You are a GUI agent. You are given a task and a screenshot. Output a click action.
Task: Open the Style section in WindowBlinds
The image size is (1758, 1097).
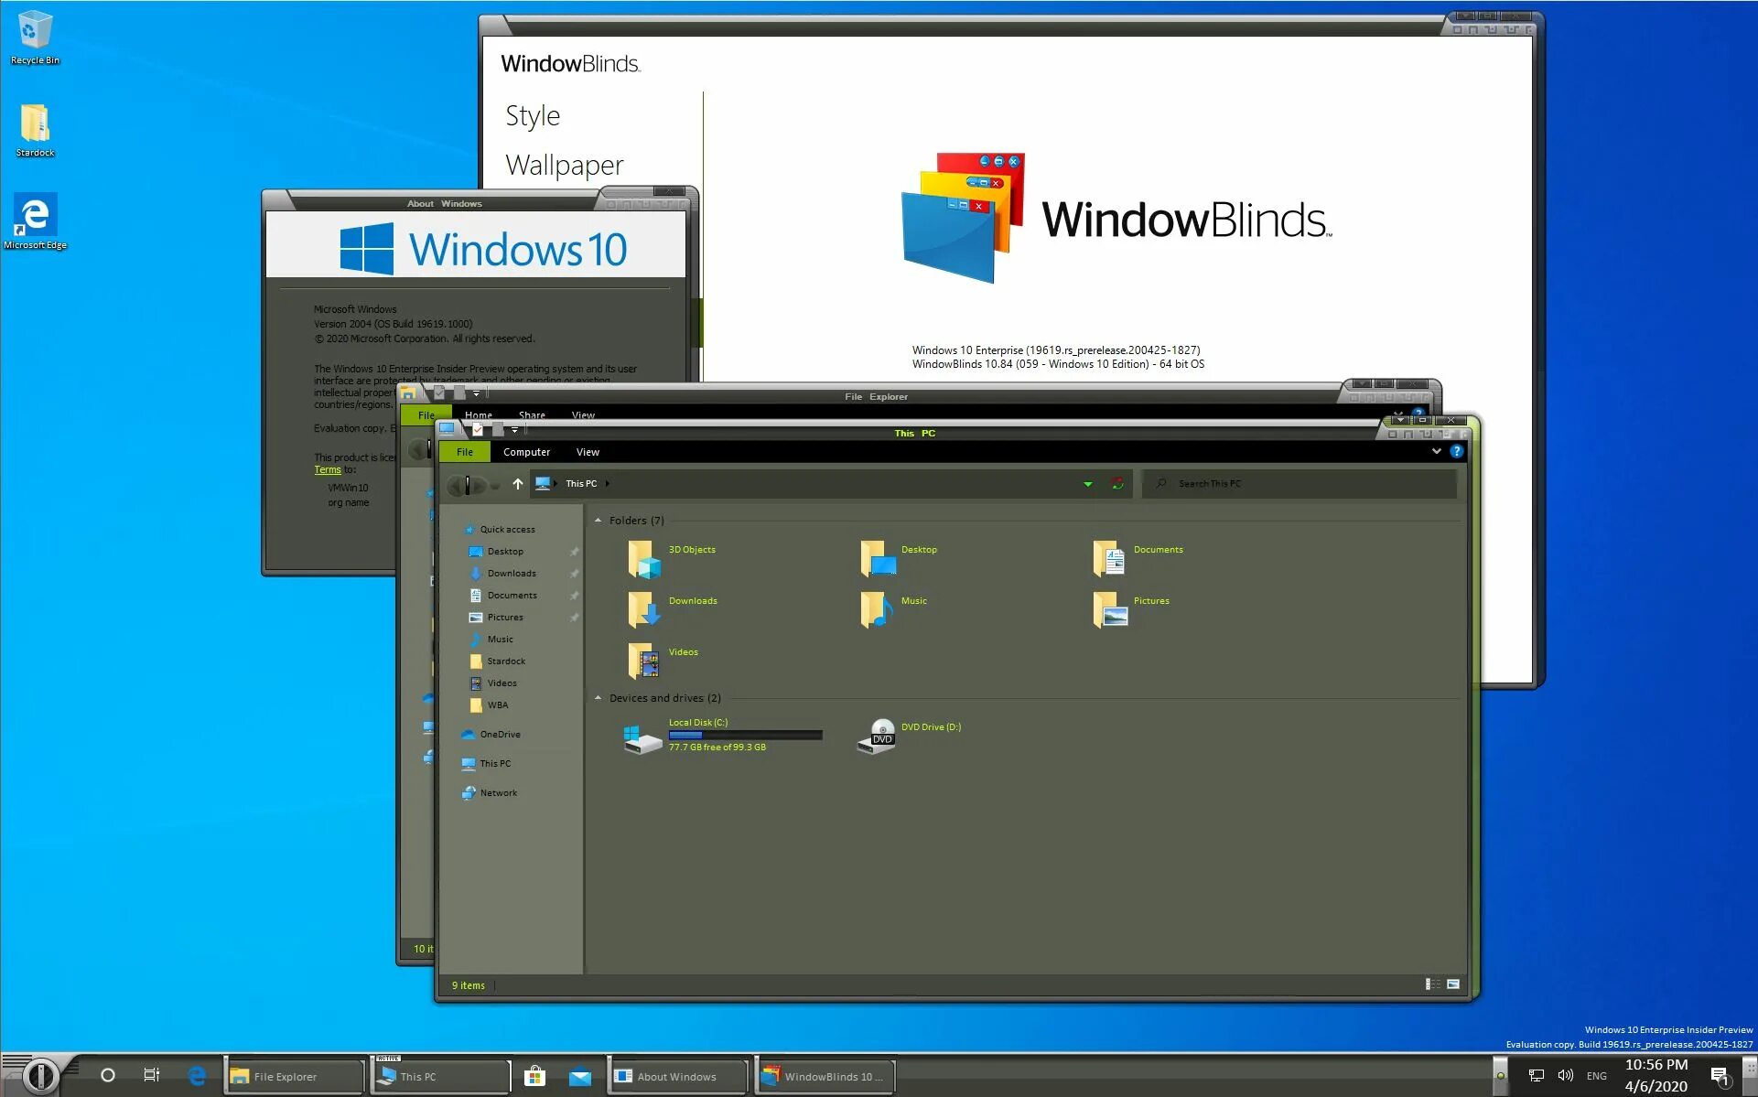[x=533, y=116]
